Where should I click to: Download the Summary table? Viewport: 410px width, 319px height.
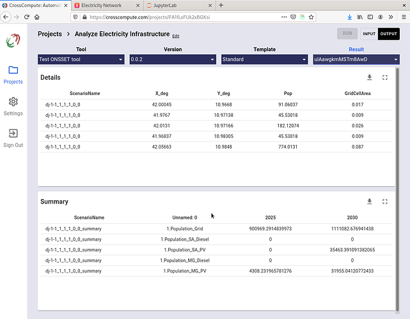click(x=370, y=202)
